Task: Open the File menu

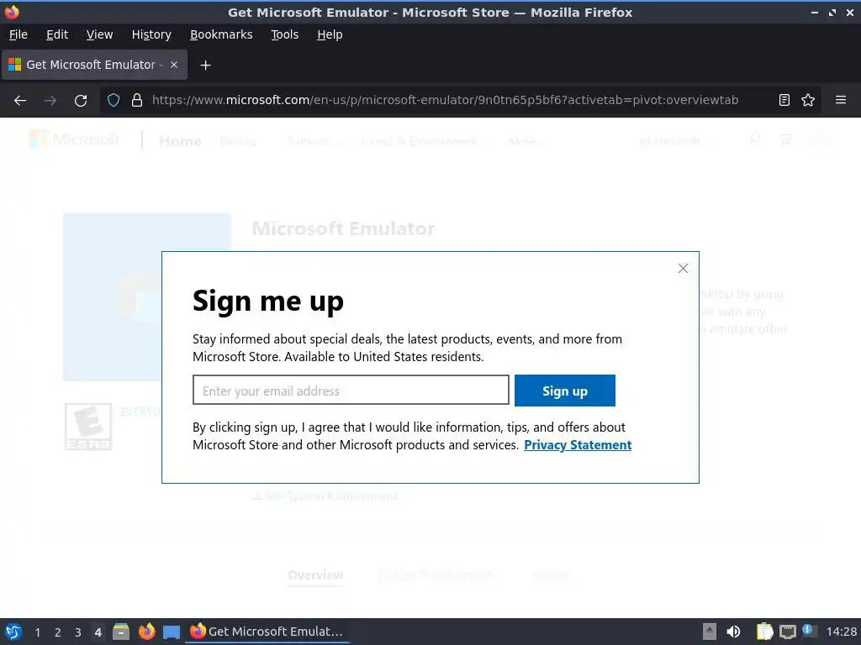Action: pyautogui.click(x=18, y=34)
